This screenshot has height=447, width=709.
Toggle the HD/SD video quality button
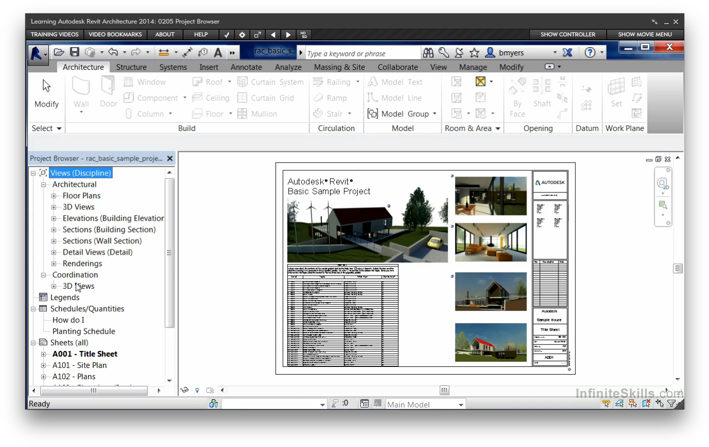click(x=304, y=35)
